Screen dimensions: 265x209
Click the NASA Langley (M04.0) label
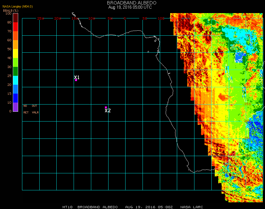(18, 6)
